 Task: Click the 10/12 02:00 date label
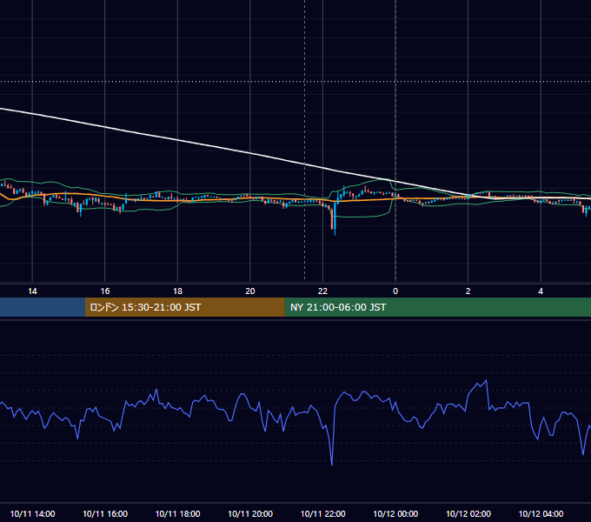coord(468,513)
